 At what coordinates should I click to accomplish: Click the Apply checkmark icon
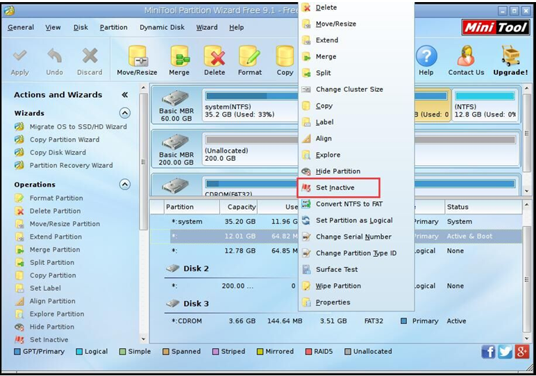pyautogui.click(x=20, y=55)
